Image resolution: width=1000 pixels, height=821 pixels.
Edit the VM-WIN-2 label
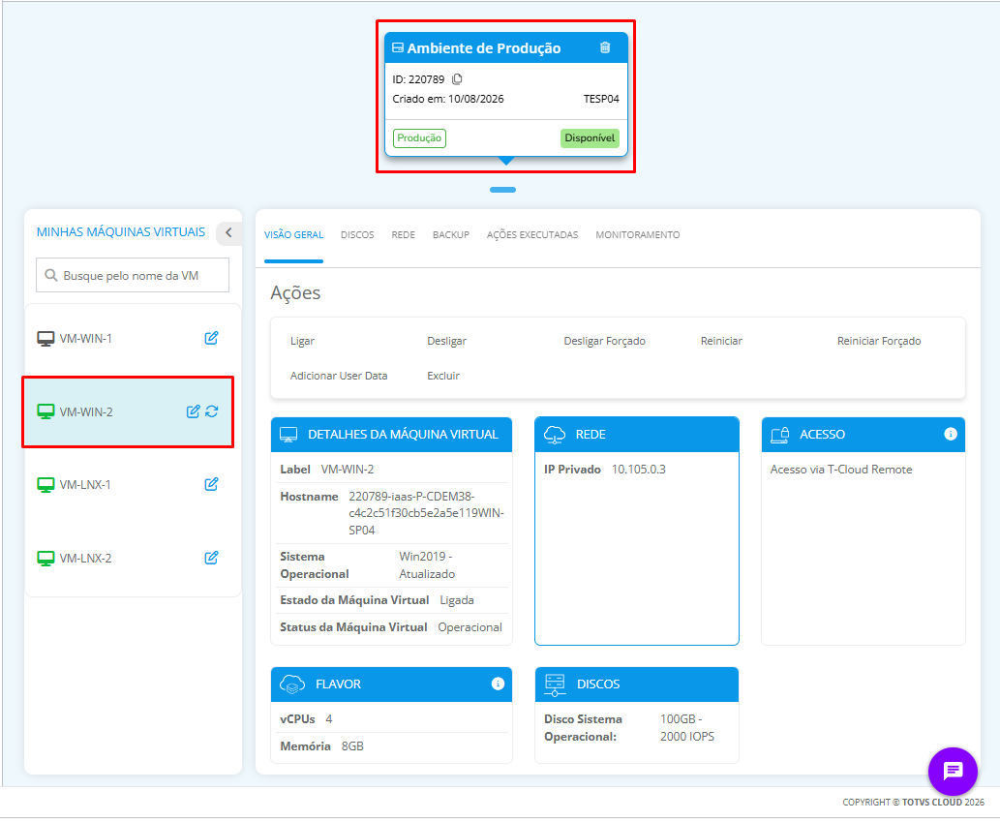(193, 411)
